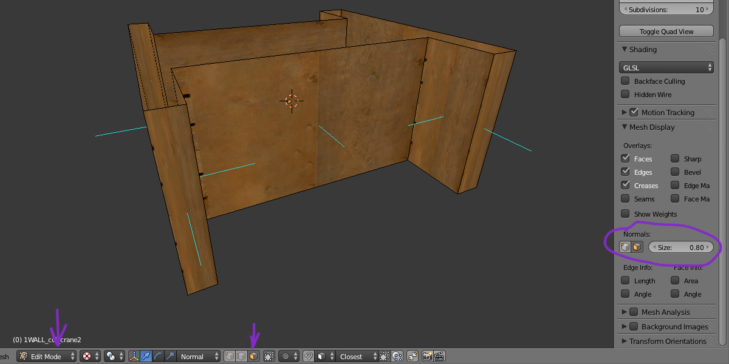Open the Edit Mode dropdown
This screenshot has height=364, width=729.
tap(47, 357)
